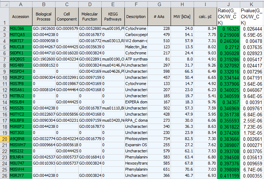264x179 pixels.
Task: Click description cell Photosystem
Action: click(136, 139)
